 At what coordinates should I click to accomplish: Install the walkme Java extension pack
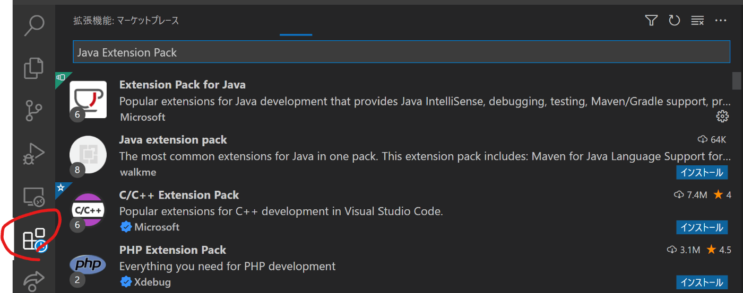click(x=702, y=172)
